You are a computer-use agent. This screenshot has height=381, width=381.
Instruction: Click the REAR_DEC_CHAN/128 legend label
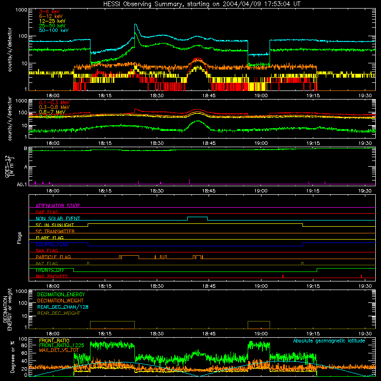[x=63, y=307]
